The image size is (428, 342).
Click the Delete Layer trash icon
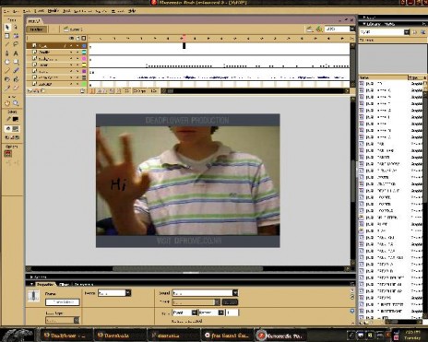(x=82, y=91)
